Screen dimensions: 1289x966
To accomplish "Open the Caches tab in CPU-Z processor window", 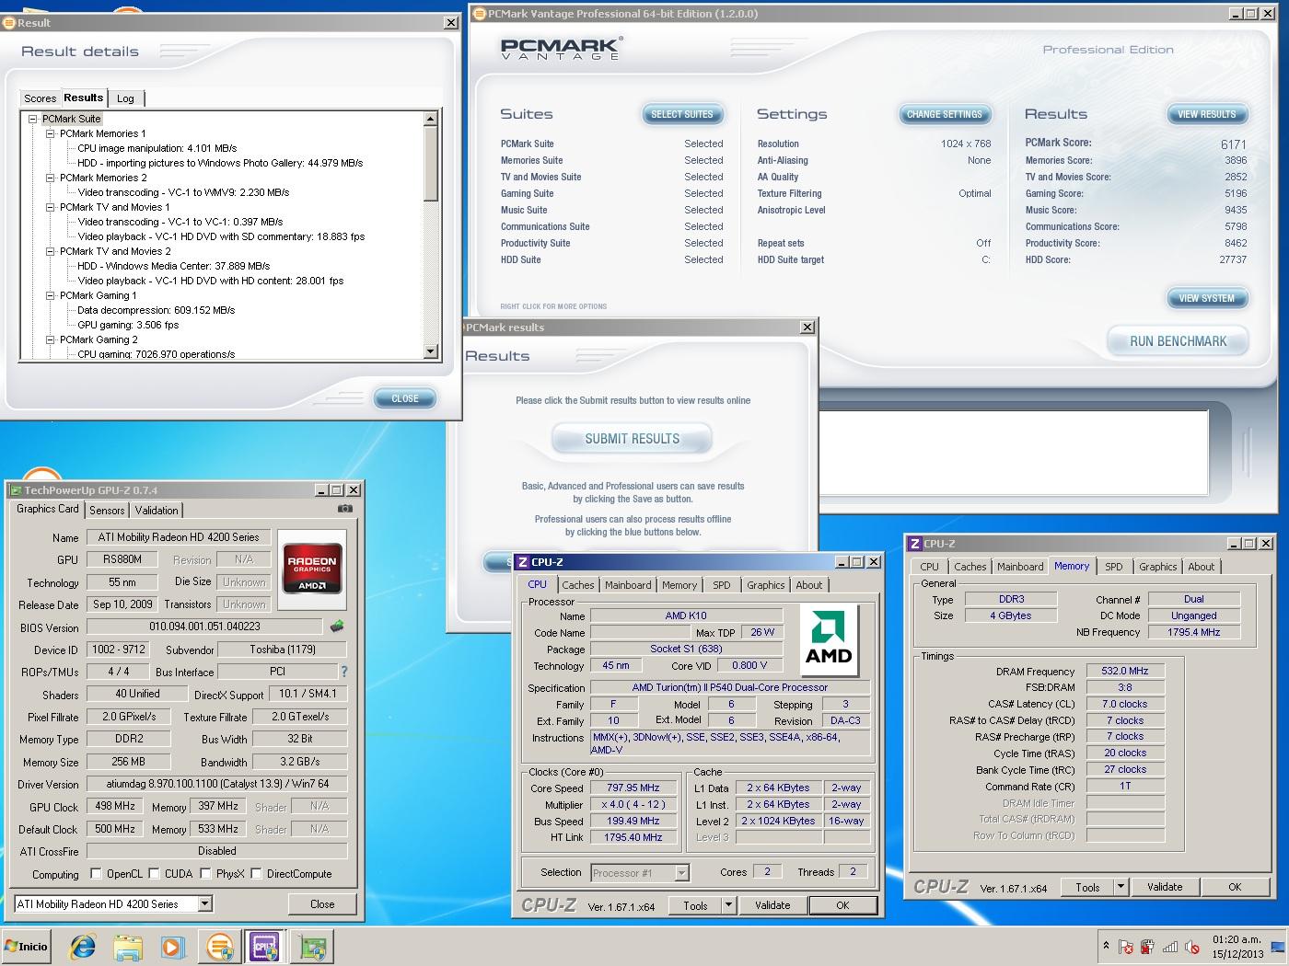I will (578, 585).
